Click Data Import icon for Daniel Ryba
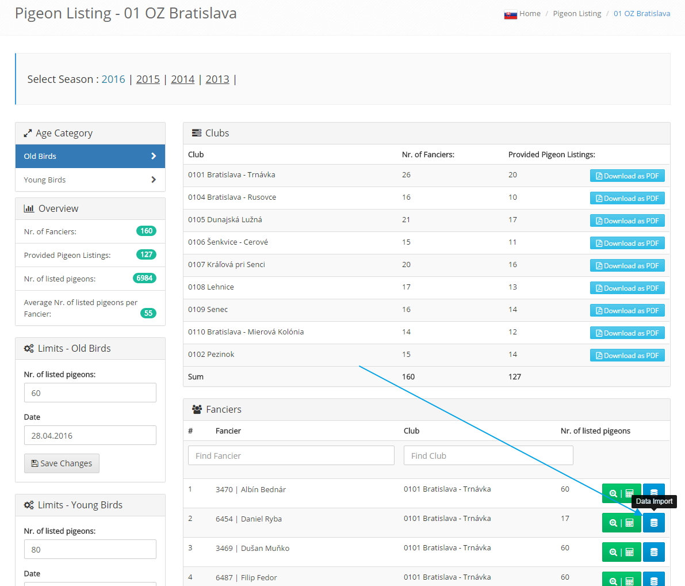 pos(653,523)
